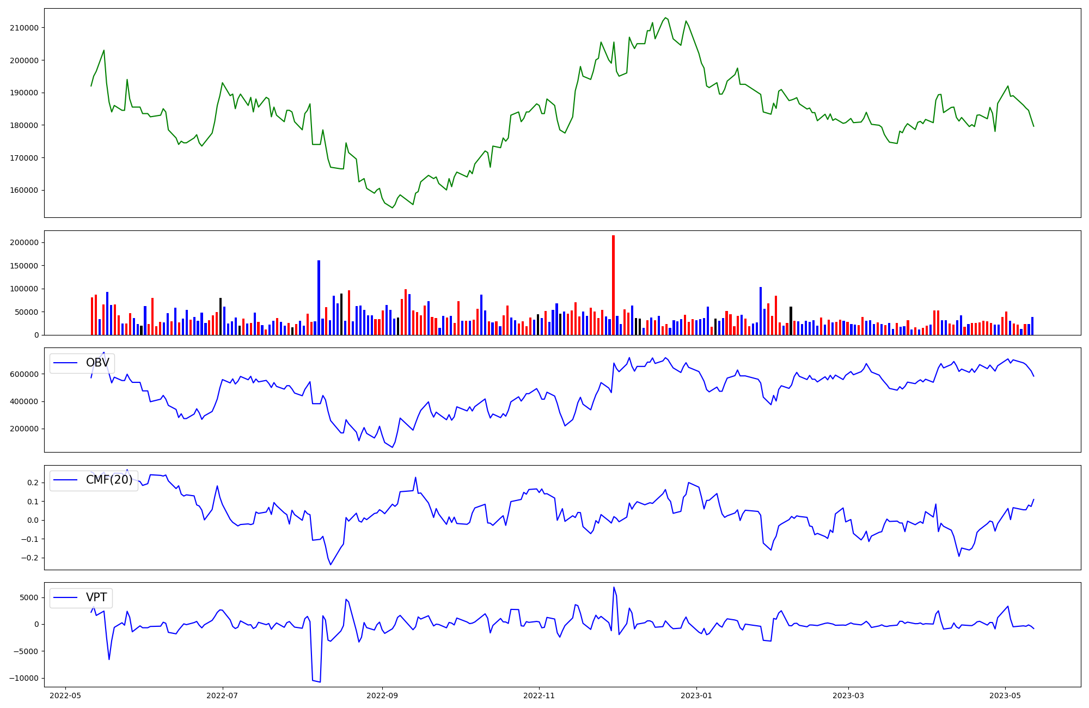The height and width of the screenshot is (708, 1089).
Task: Select the tallest red volume bar
Action: (x=613, y=285)
